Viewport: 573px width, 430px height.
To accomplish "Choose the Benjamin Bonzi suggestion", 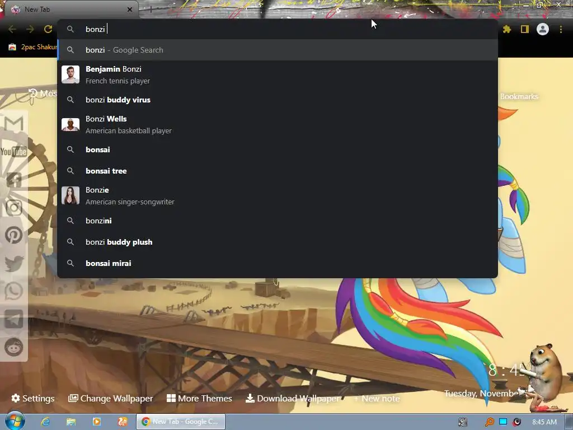I will tap(278, 74).
